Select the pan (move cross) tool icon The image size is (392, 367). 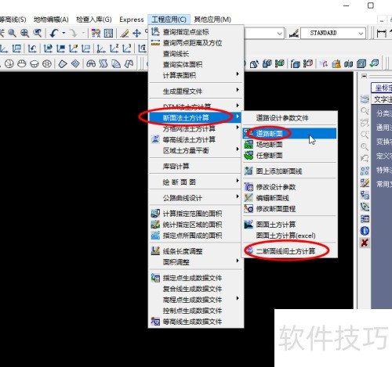pyautogui.click(x=136, y=33)
